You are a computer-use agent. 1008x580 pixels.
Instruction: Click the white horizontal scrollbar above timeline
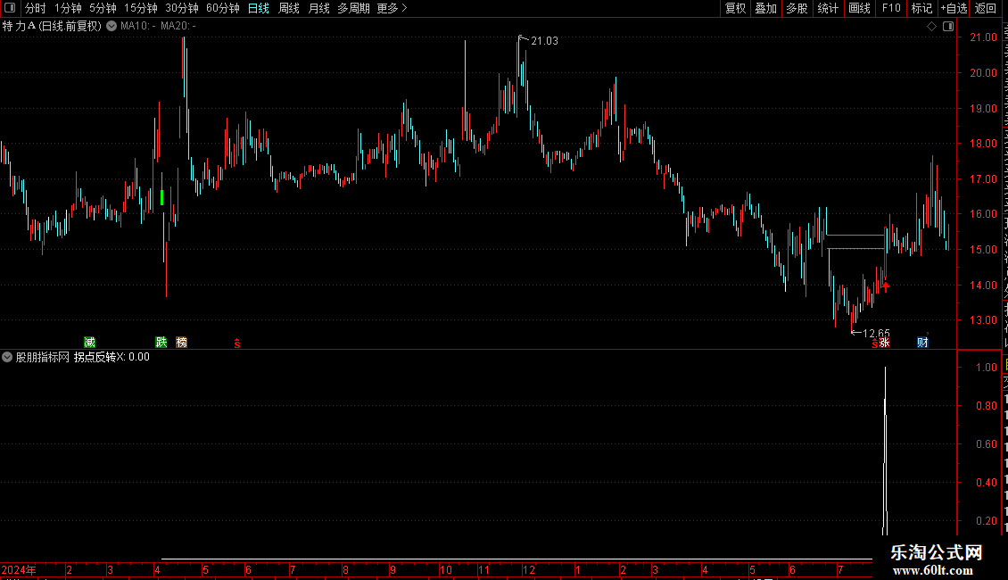pos(516,559)
